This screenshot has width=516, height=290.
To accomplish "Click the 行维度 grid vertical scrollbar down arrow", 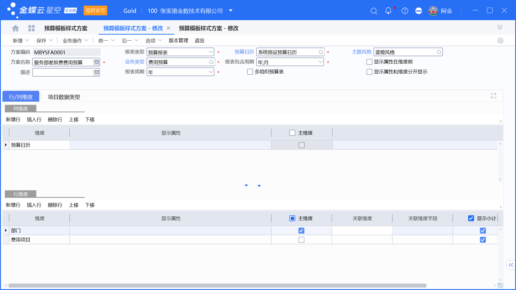I will pos(500,280).
